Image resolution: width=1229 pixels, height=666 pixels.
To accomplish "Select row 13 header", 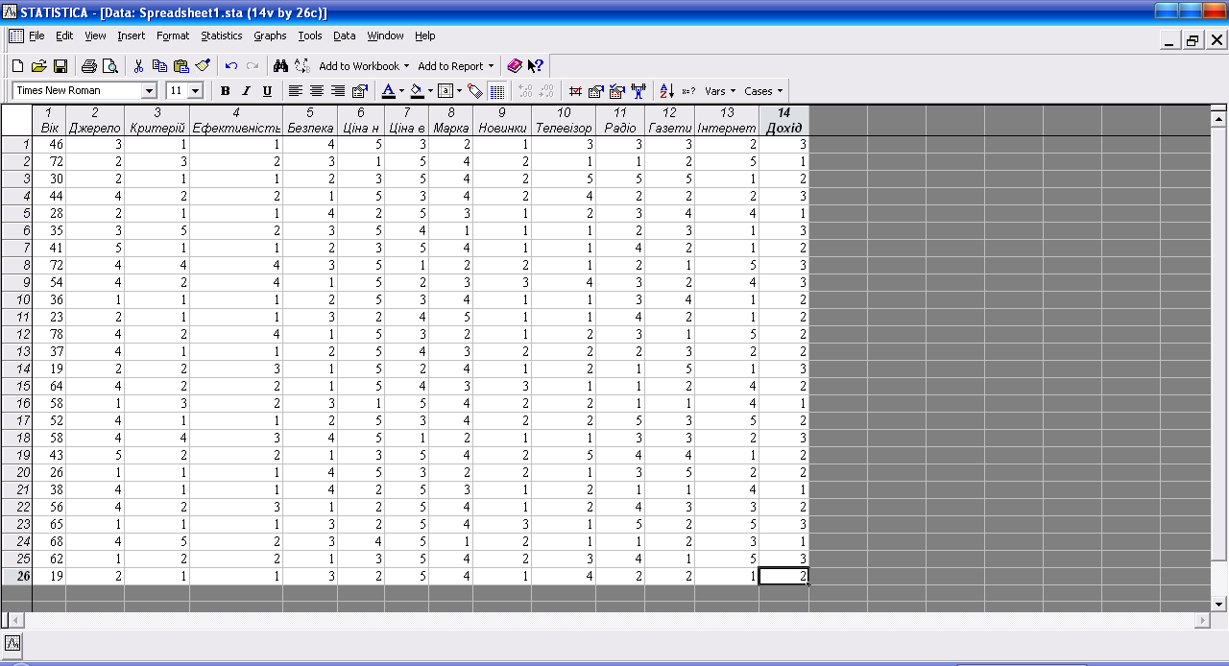I will tap(16, 351).
